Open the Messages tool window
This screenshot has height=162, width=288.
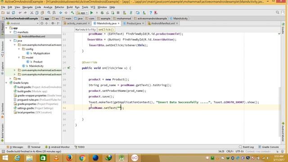point(15,147)
